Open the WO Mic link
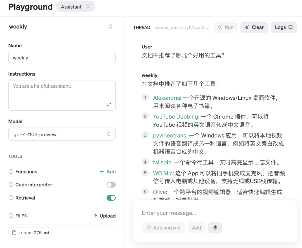The height and width of the screenshot is (248, 302). pos(163,173)
